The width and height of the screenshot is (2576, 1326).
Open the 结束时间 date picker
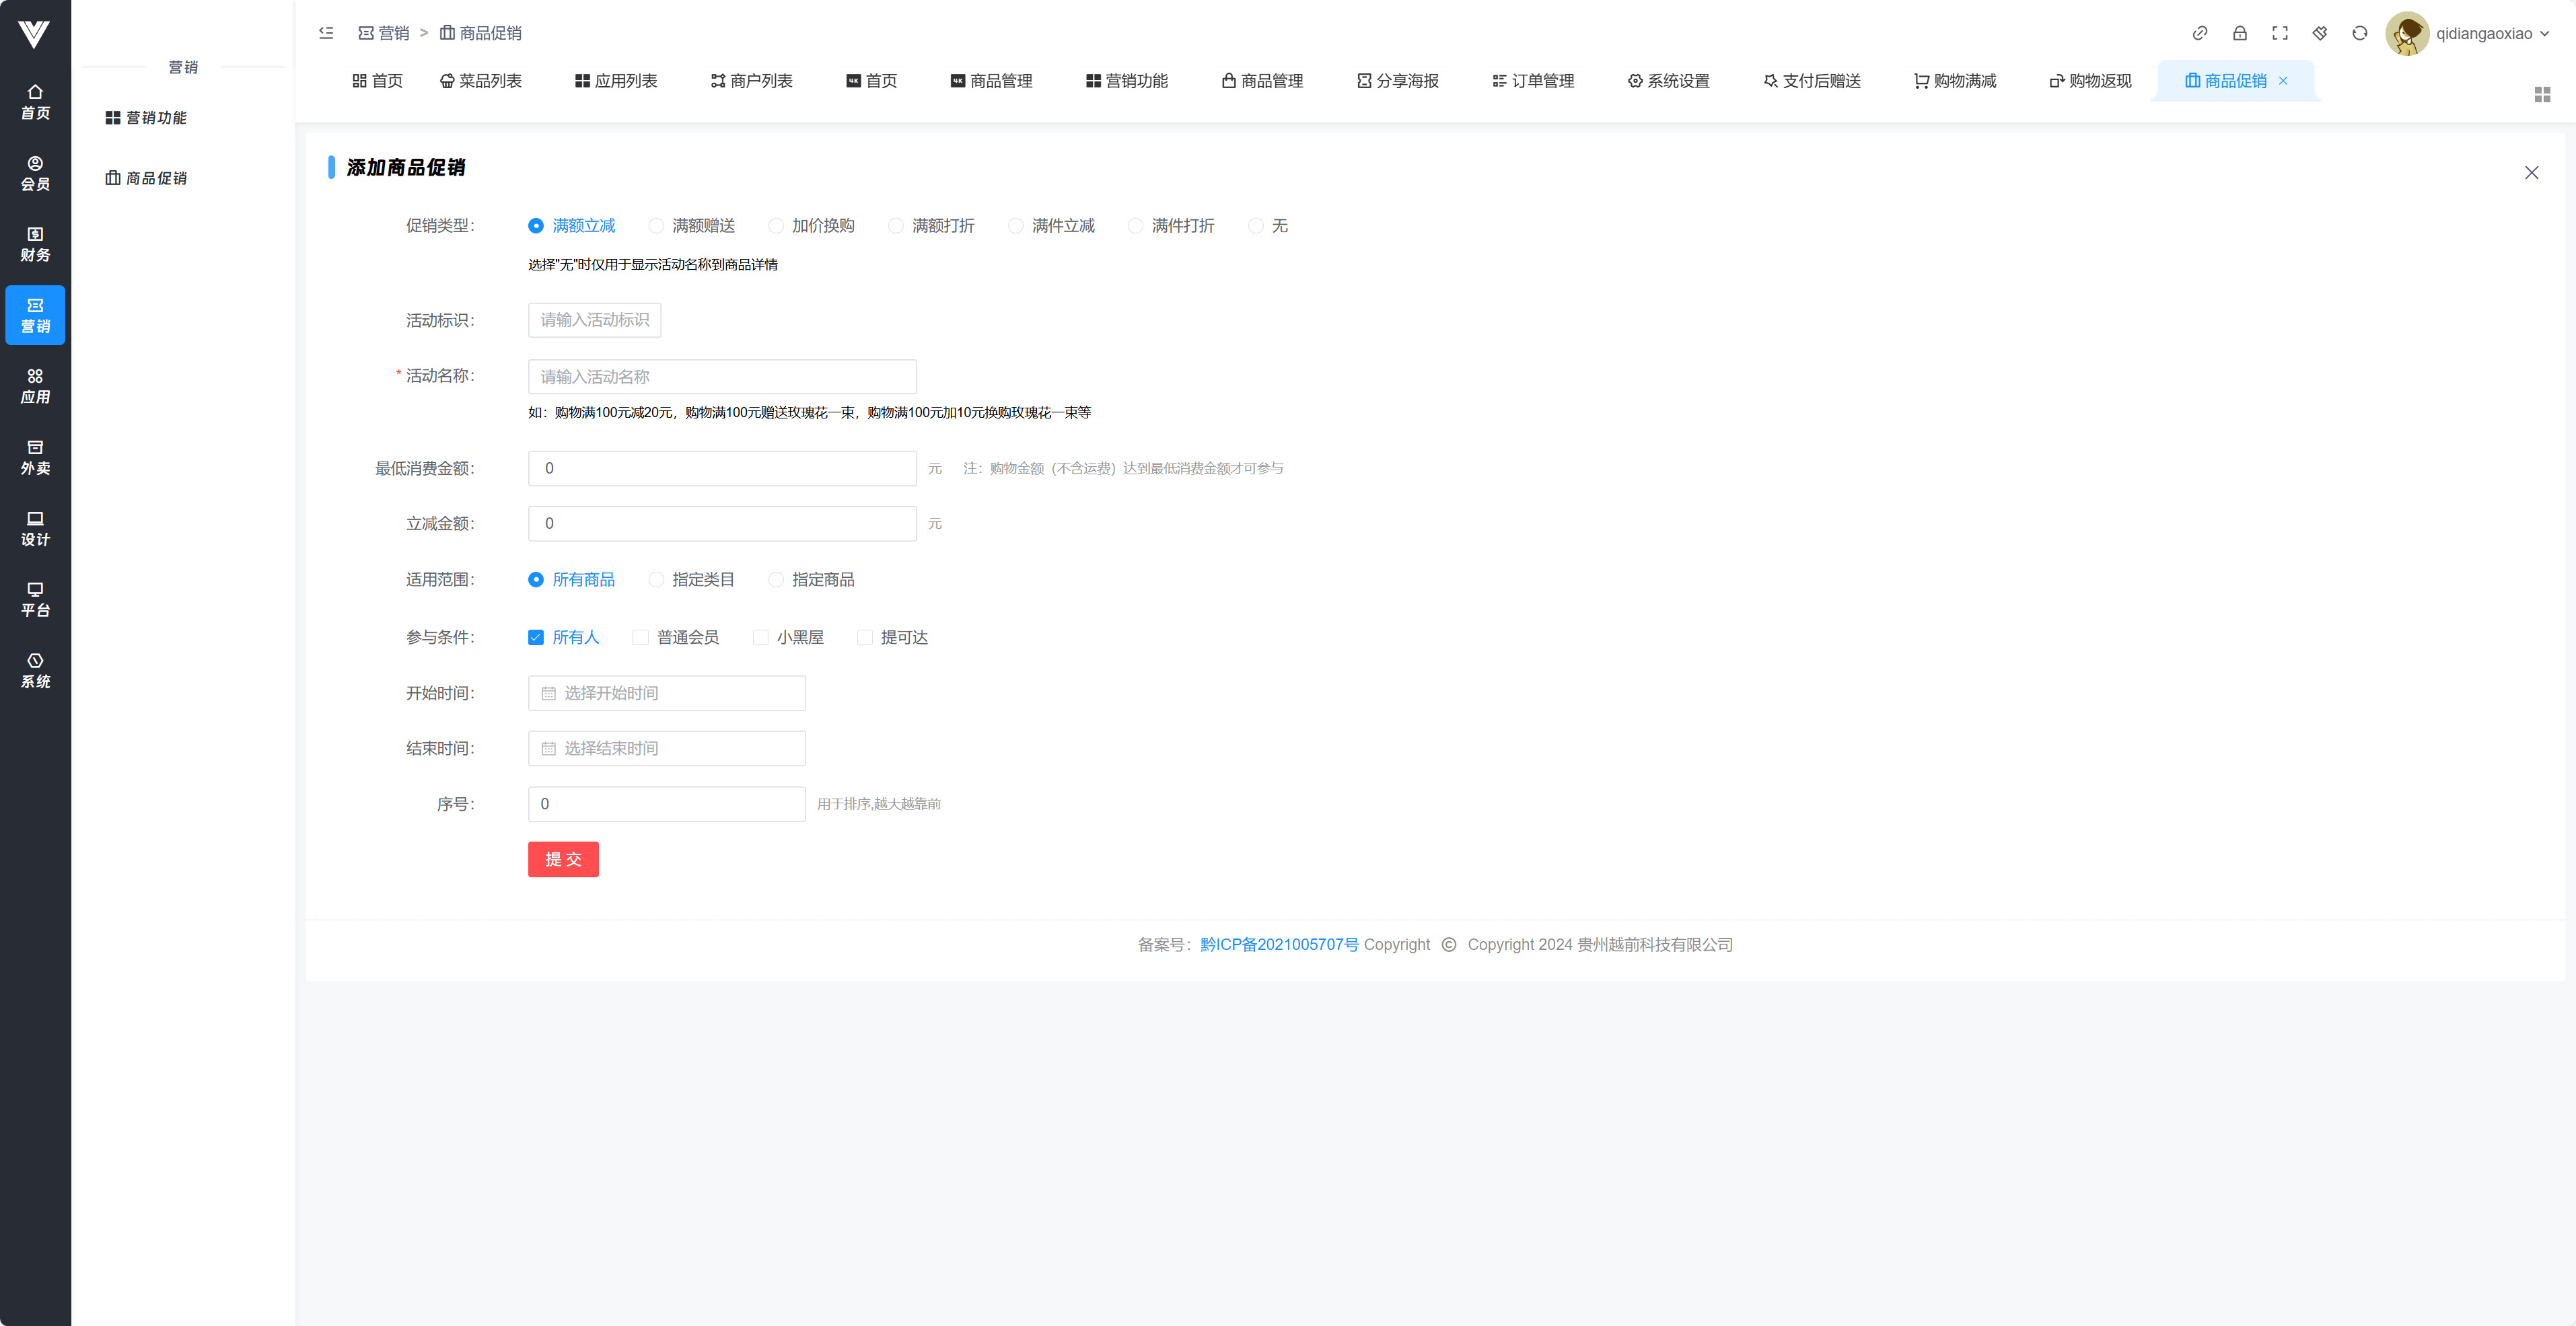pyautogui.click(x=666, y=748)
